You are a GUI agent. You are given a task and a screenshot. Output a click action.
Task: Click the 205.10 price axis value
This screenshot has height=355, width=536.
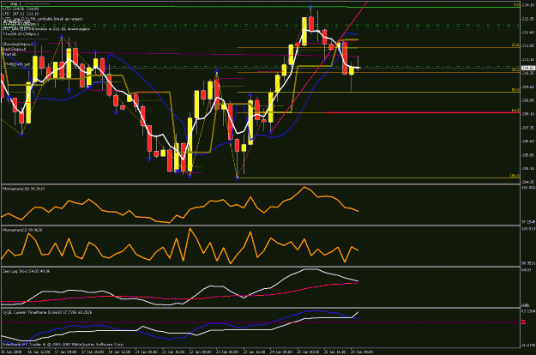pos(528,168)
